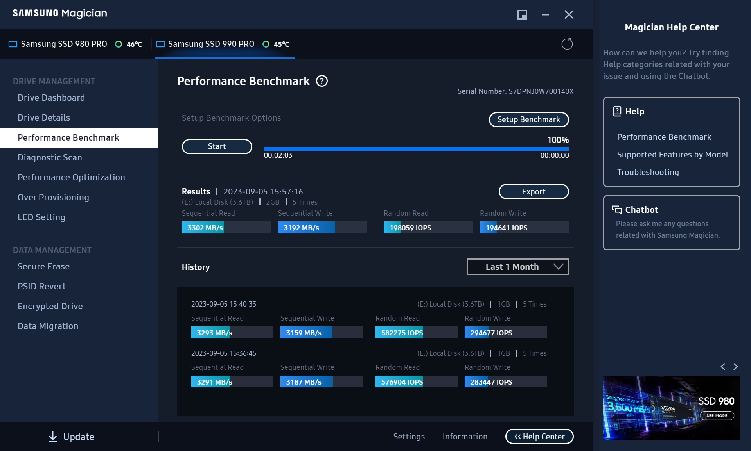This screenshot has height=451, width=751.
Task: Click the benchmark progress bar
Action: pos(416,149)
